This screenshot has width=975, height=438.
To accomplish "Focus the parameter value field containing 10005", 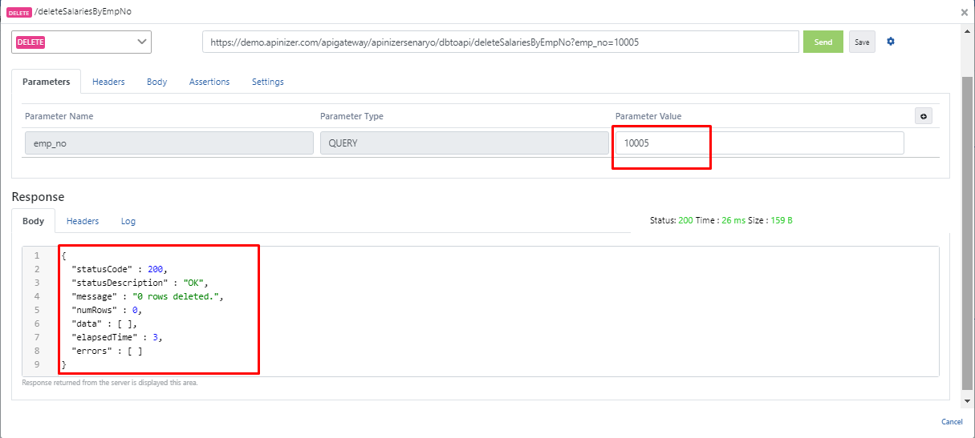I will pos(758,143).
